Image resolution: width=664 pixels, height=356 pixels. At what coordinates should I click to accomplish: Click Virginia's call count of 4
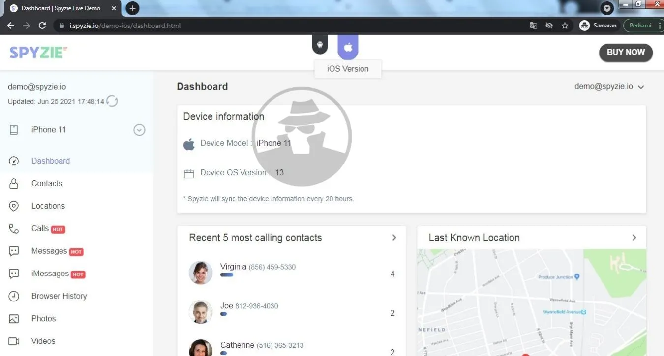tap(392, 274)
